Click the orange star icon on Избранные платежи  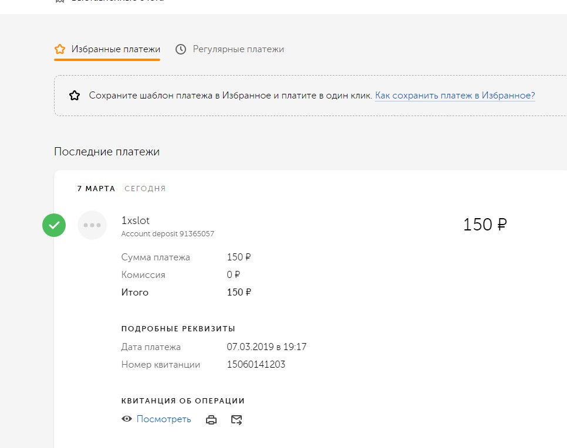pyautogui.click(x=59, y=49)
